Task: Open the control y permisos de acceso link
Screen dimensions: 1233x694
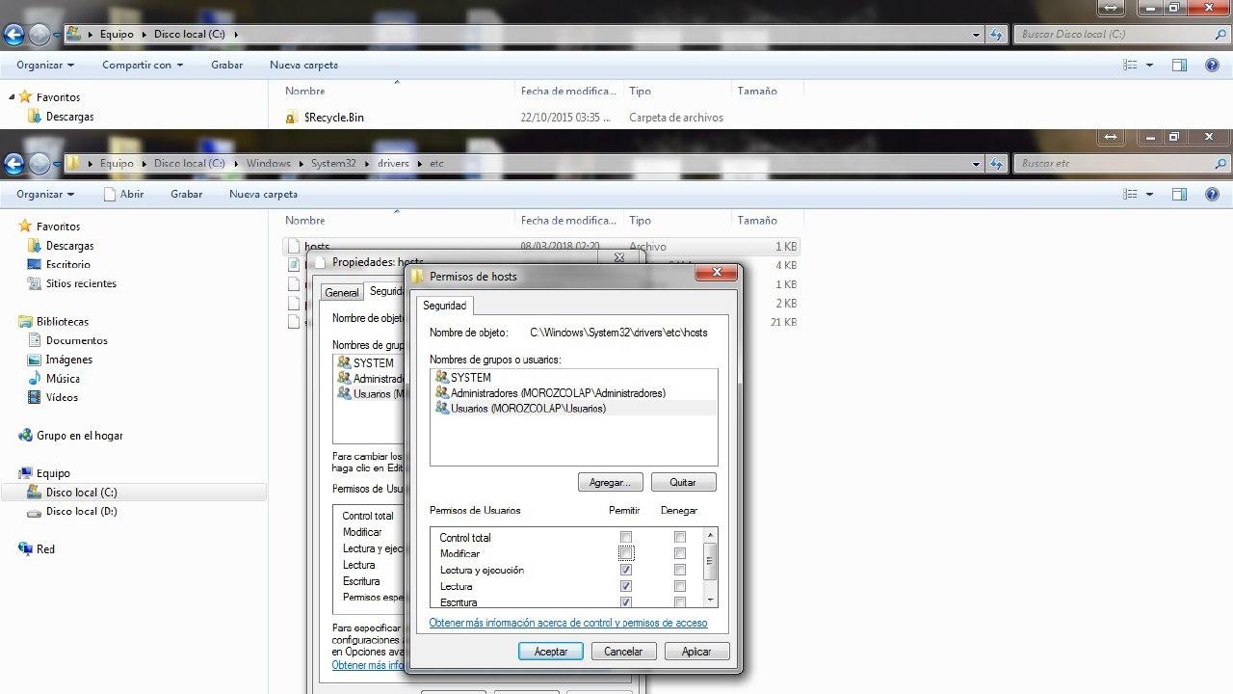Action: (x=568, y=624)
